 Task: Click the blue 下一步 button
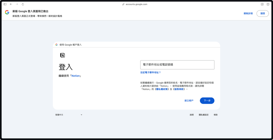(x=207, y=101)
